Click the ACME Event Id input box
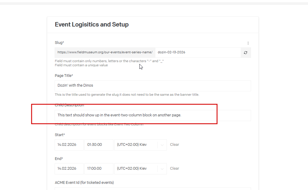The width and height of the screenshot is (308, 190). click(x=153, y=189)
